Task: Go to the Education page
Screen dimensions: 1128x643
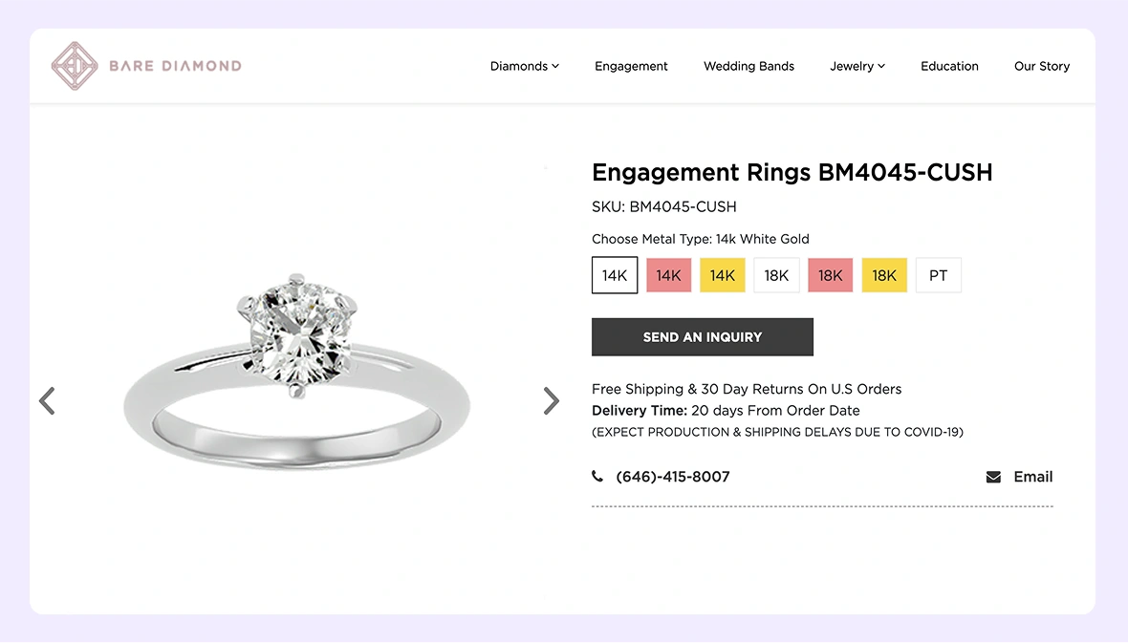Action: (949, 66)
